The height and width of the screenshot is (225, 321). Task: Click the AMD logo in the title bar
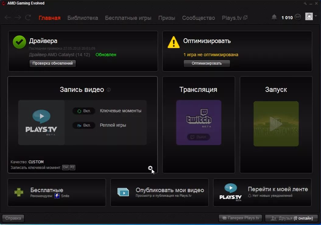coord(3,3)
